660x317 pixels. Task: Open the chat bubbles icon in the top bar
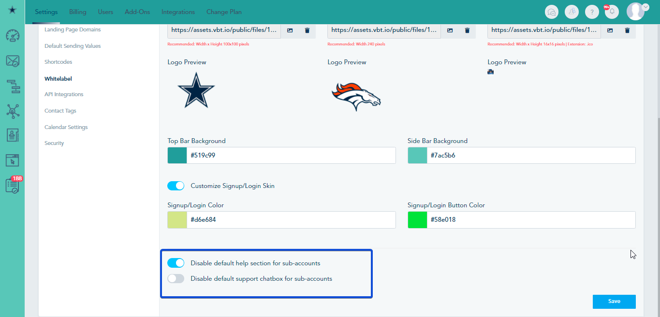tap(552, 12)
